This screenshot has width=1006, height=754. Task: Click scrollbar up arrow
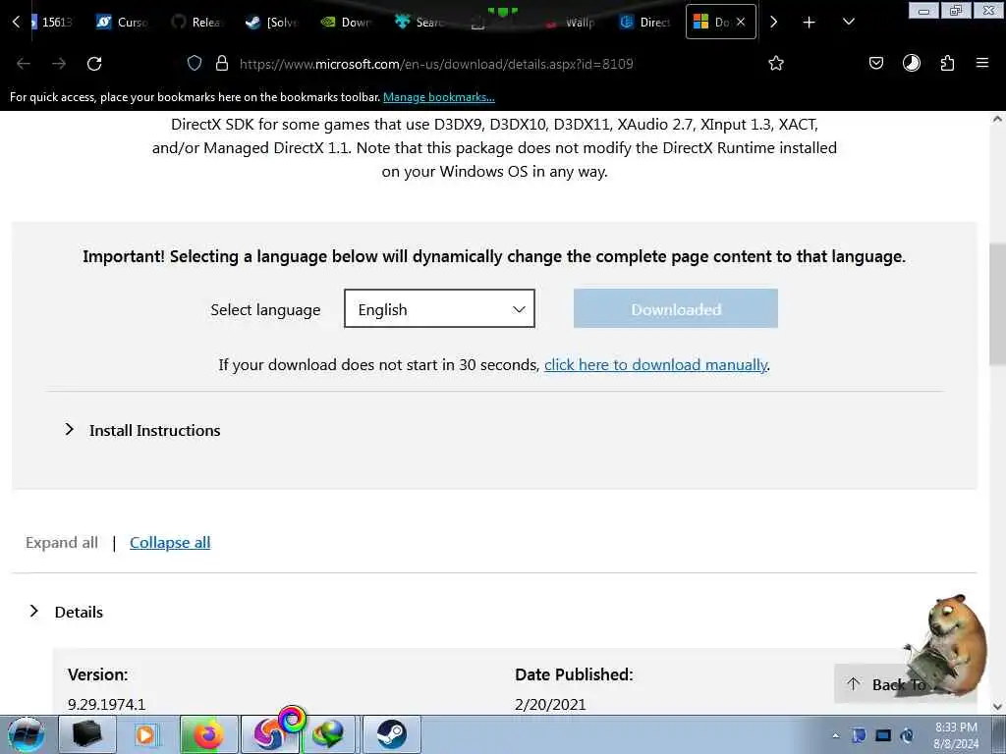[x=997, y=119]
